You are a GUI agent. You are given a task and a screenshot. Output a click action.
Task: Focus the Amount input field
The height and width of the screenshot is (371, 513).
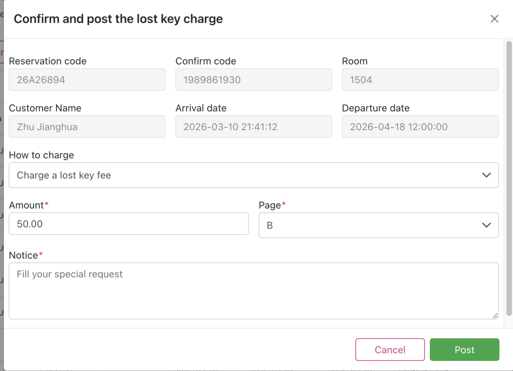129,224
